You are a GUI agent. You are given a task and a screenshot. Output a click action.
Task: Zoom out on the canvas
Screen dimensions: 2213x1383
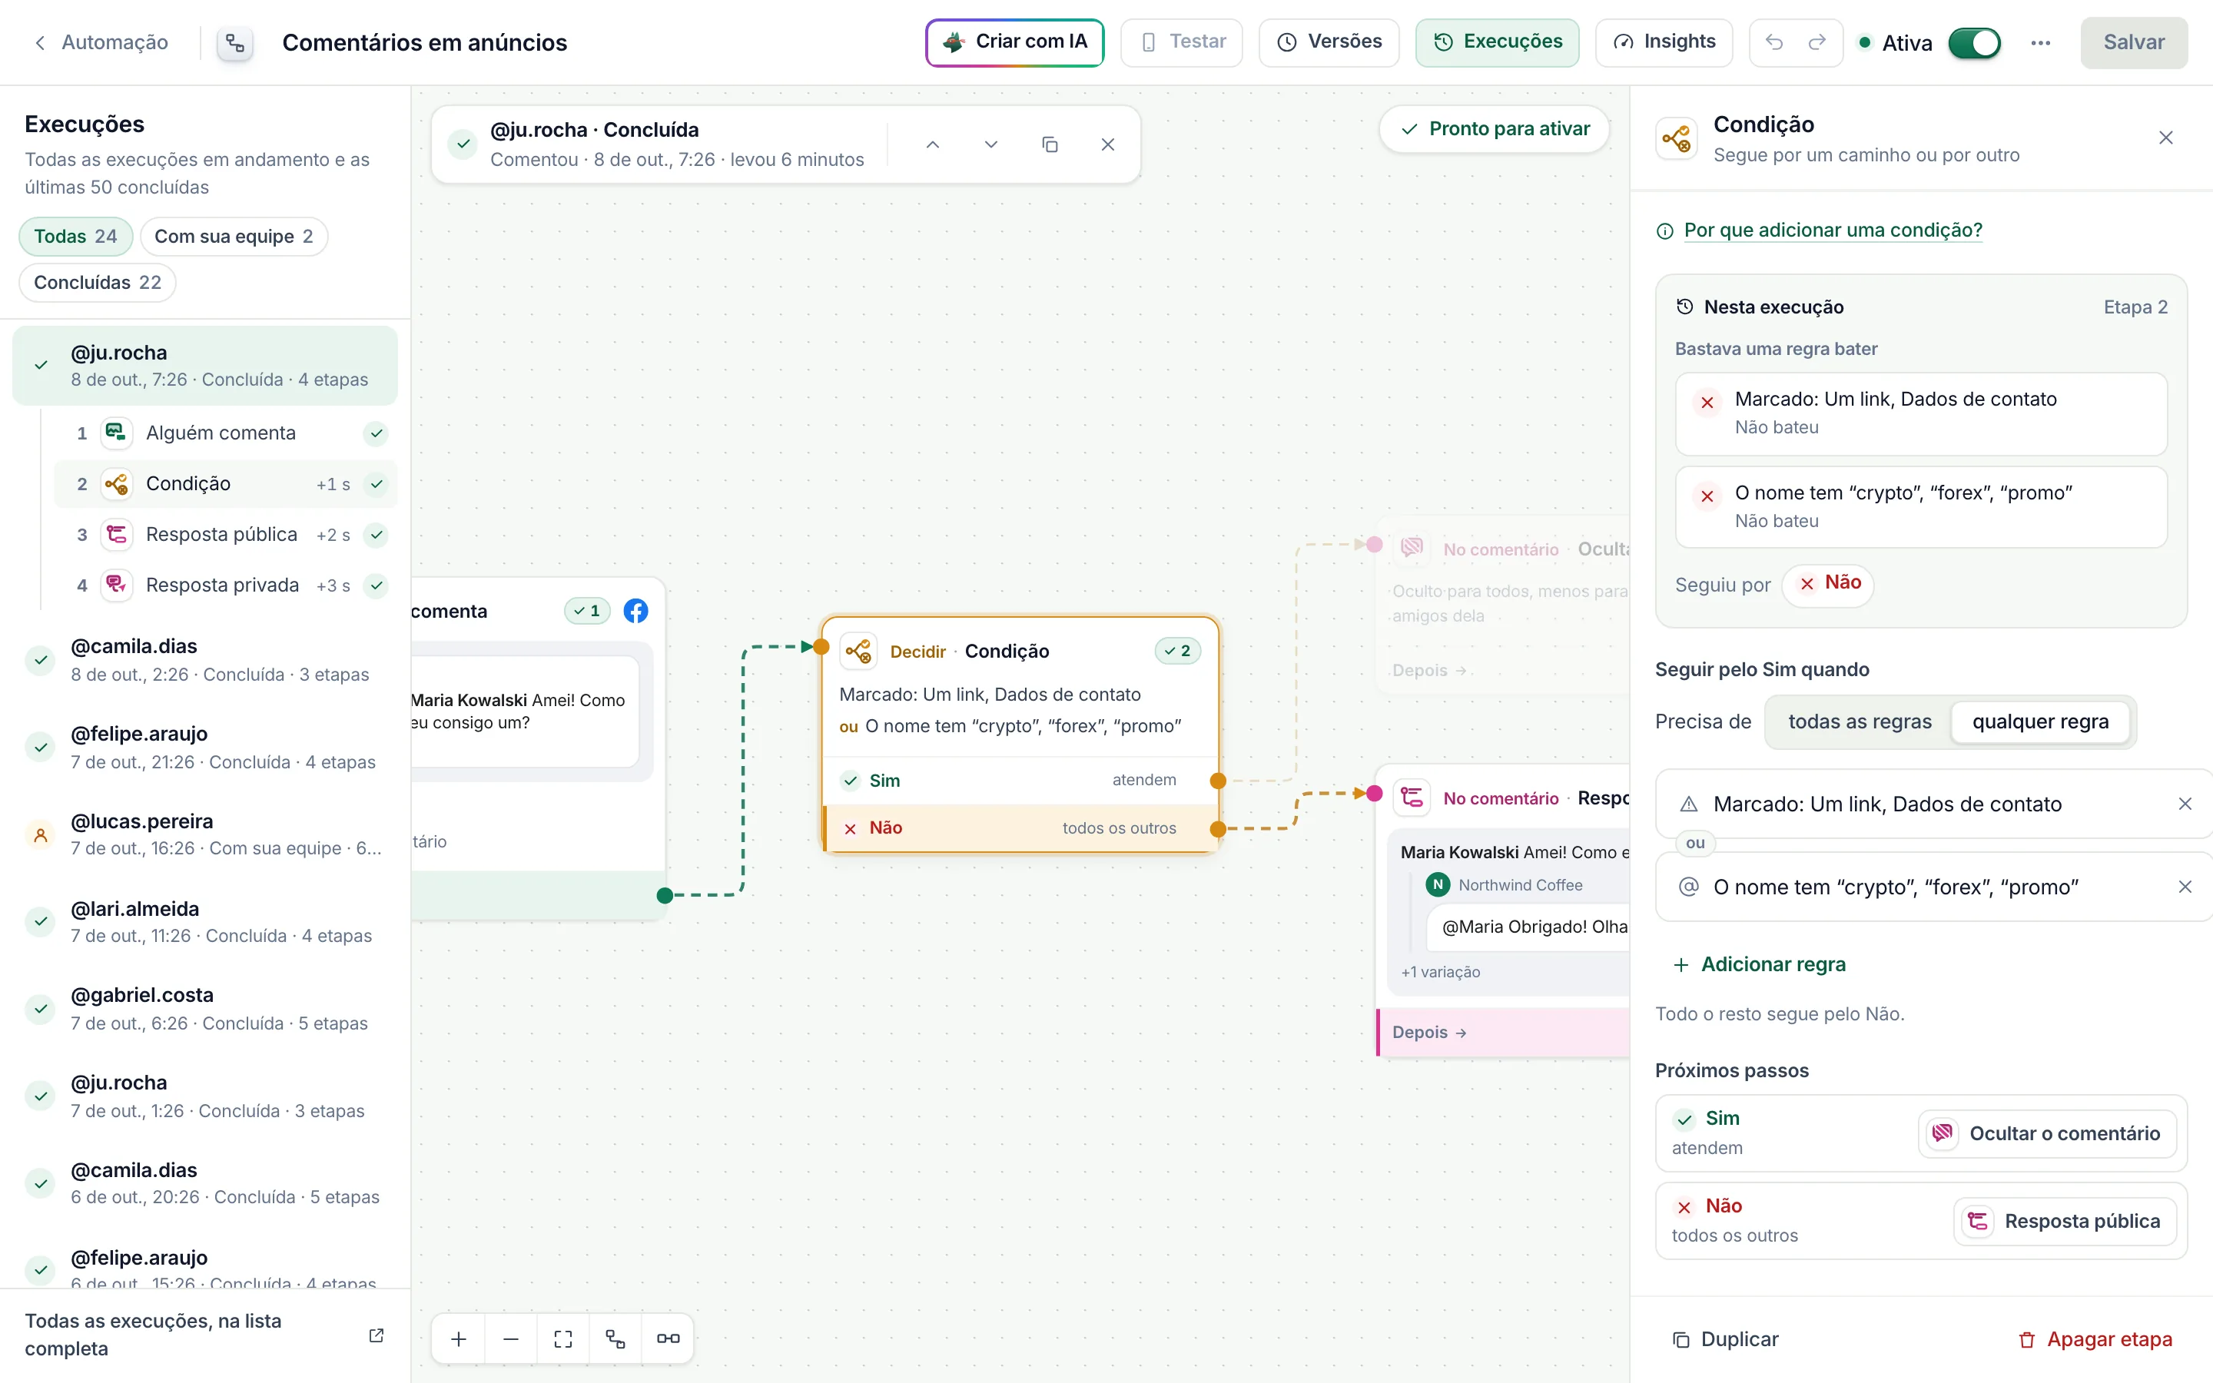tap(511, 1338)
